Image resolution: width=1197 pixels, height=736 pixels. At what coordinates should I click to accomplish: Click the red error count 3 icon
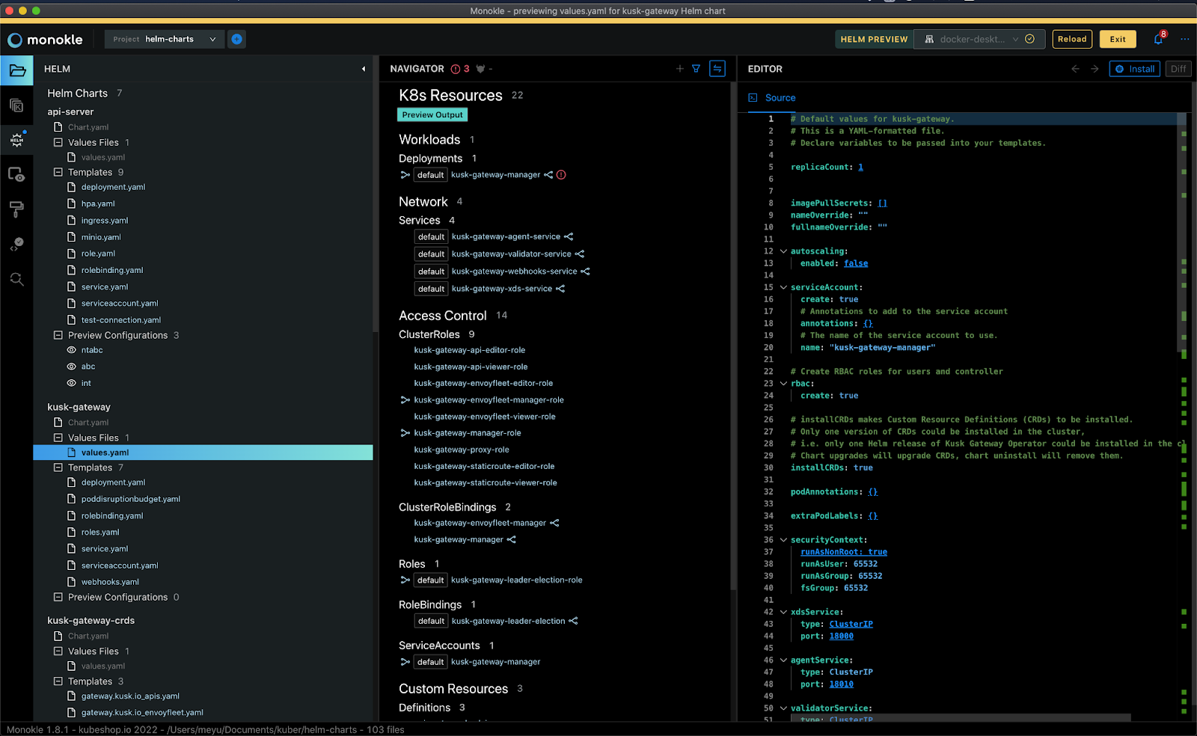coord(460,69)
